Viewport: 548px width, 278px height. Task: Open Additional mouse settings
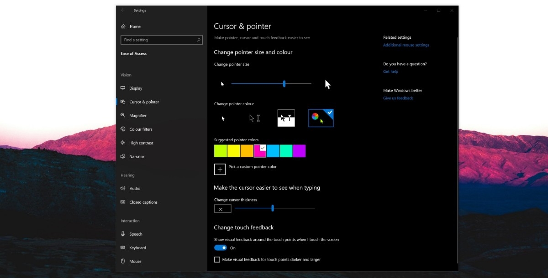[x=406, y=45]
